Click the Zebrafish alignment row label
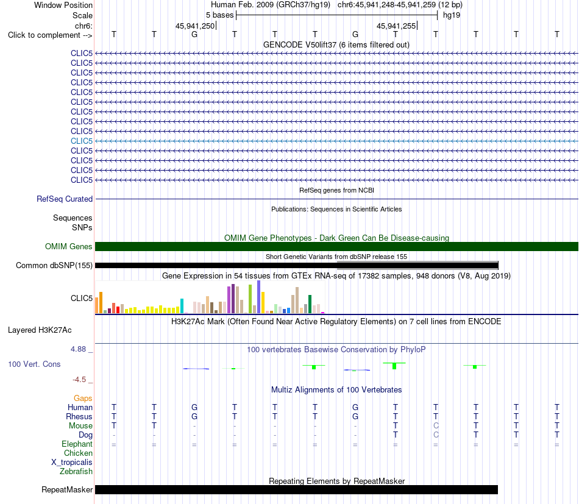579x504 pixels. click(76, 472)
